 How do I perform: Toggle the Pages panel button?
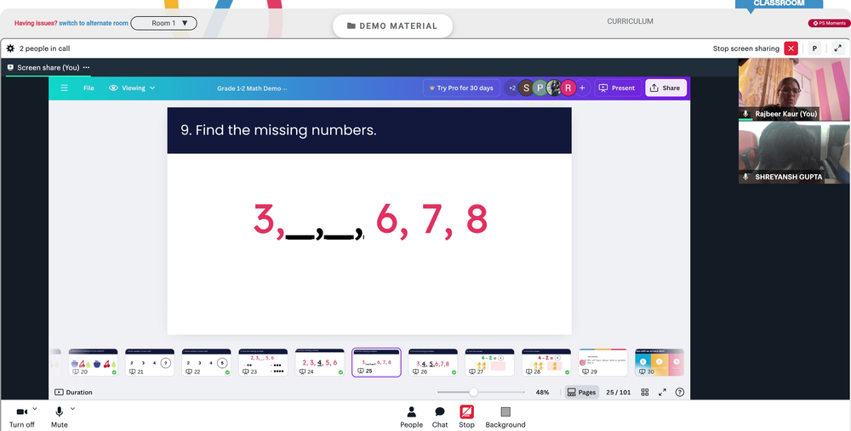click(581, 392)
